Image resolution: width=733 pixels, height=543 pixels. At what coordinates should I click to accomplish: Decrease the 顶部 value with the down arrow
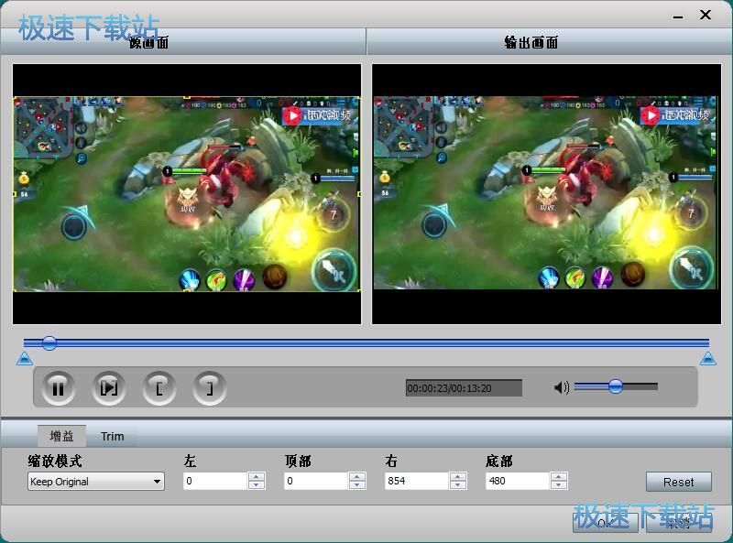[x=357, y=485]
